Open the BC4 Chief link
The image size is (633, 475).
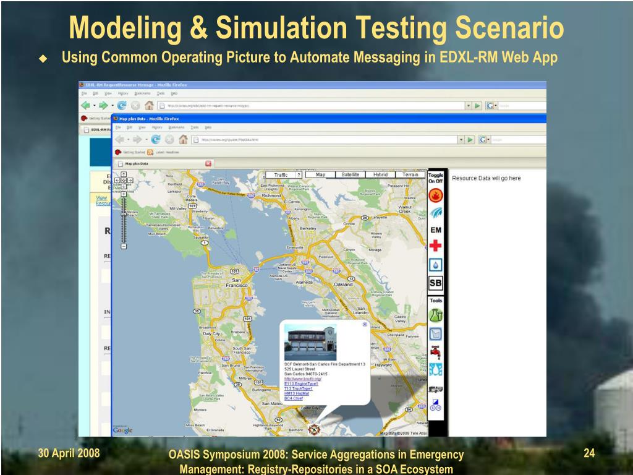click(x=294, y=398)
